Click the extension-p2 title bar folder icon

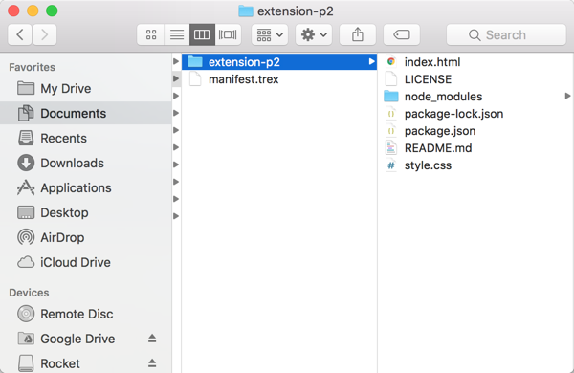point(246,11)
